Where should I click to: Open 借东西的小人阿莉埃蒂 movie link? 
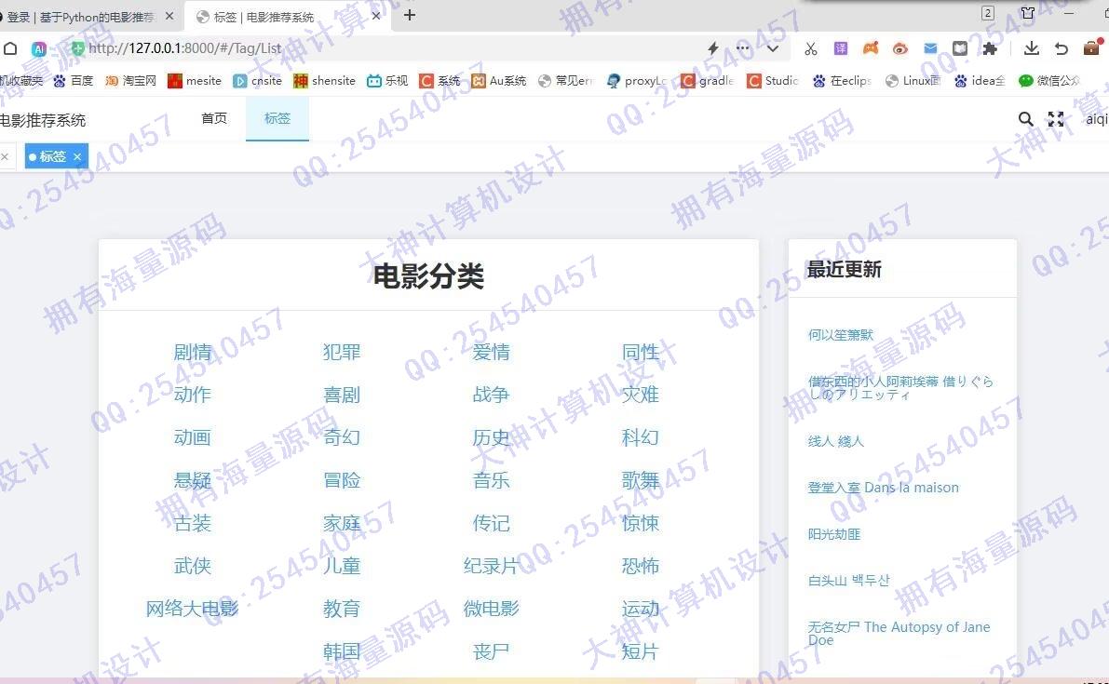coord(900,388)
